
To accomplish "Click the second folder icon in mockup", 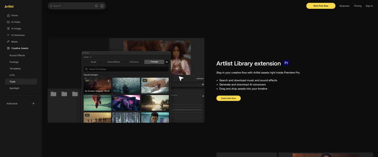I will 64,94.
